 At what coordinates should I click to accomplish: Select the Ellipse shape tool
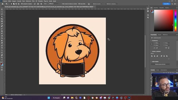point(2,52)
